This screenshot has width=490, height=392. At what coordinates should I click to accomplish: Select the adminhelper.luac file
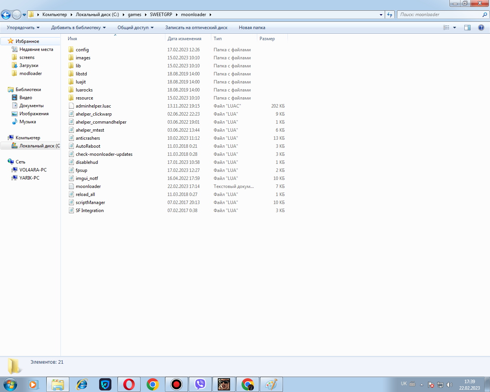(x=93, y=106)
